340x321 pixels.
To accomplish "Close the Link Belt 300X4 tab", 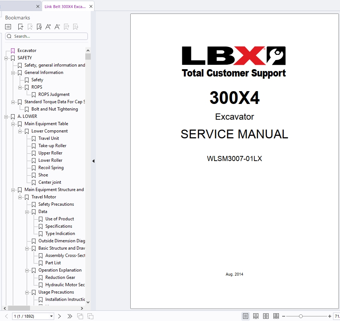I will pyautogui.click(x=91, y=7).
